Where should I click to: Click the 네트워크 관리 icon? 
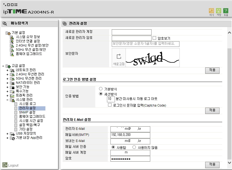point(12,70)
